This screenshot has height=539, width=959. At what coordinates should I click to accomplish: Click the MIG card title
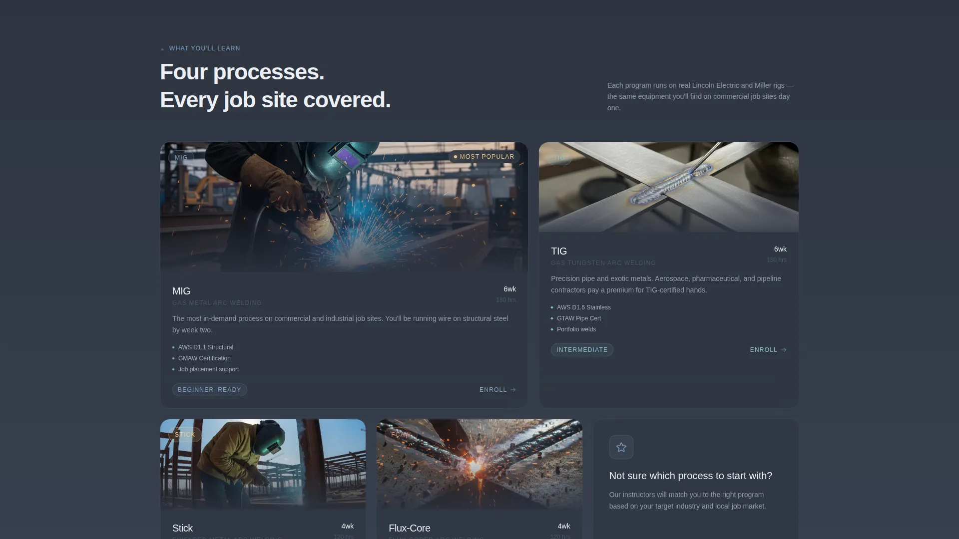[x=181, y=291]
